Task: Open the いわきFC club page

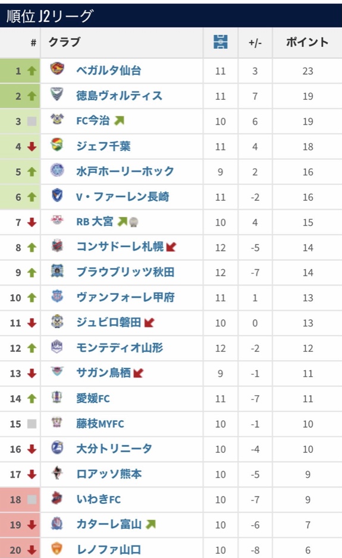Action: click(x=99, y=499)
